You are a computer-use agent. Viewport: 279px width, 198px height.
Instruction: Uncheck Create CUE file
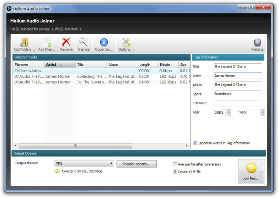tap(175, 172)
